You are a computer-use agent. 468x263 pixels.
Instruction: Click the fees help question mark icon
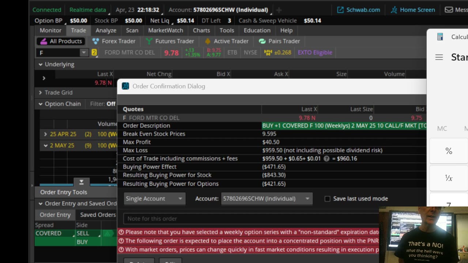327,159
